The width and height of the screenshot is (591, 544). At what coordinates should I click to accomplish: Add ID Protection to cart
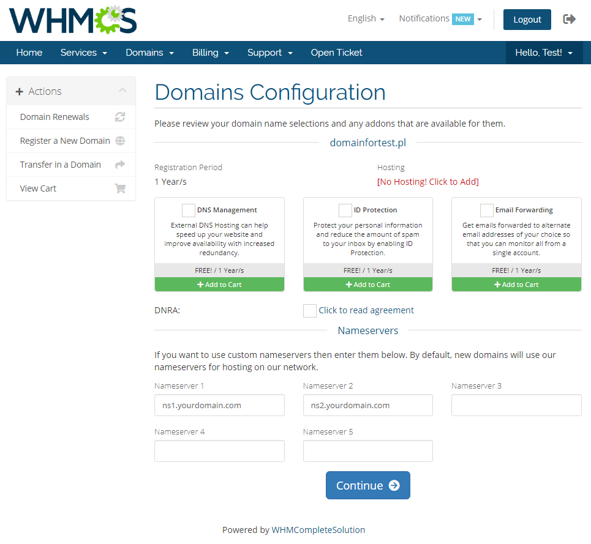tap(368, 285)
